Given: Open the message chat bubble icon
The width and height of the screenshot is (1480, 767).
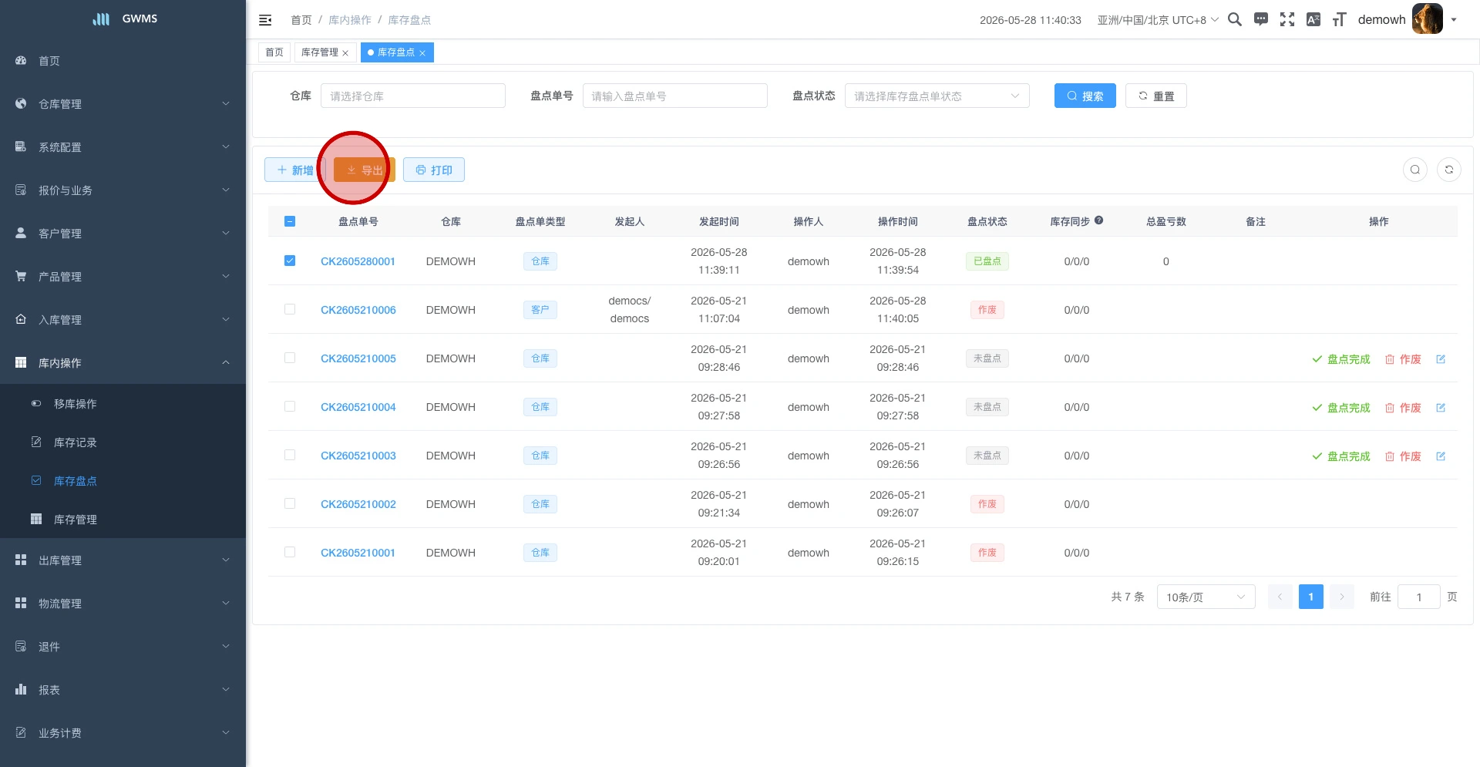Looking at the screenshot, I should tap(1261, 19).
